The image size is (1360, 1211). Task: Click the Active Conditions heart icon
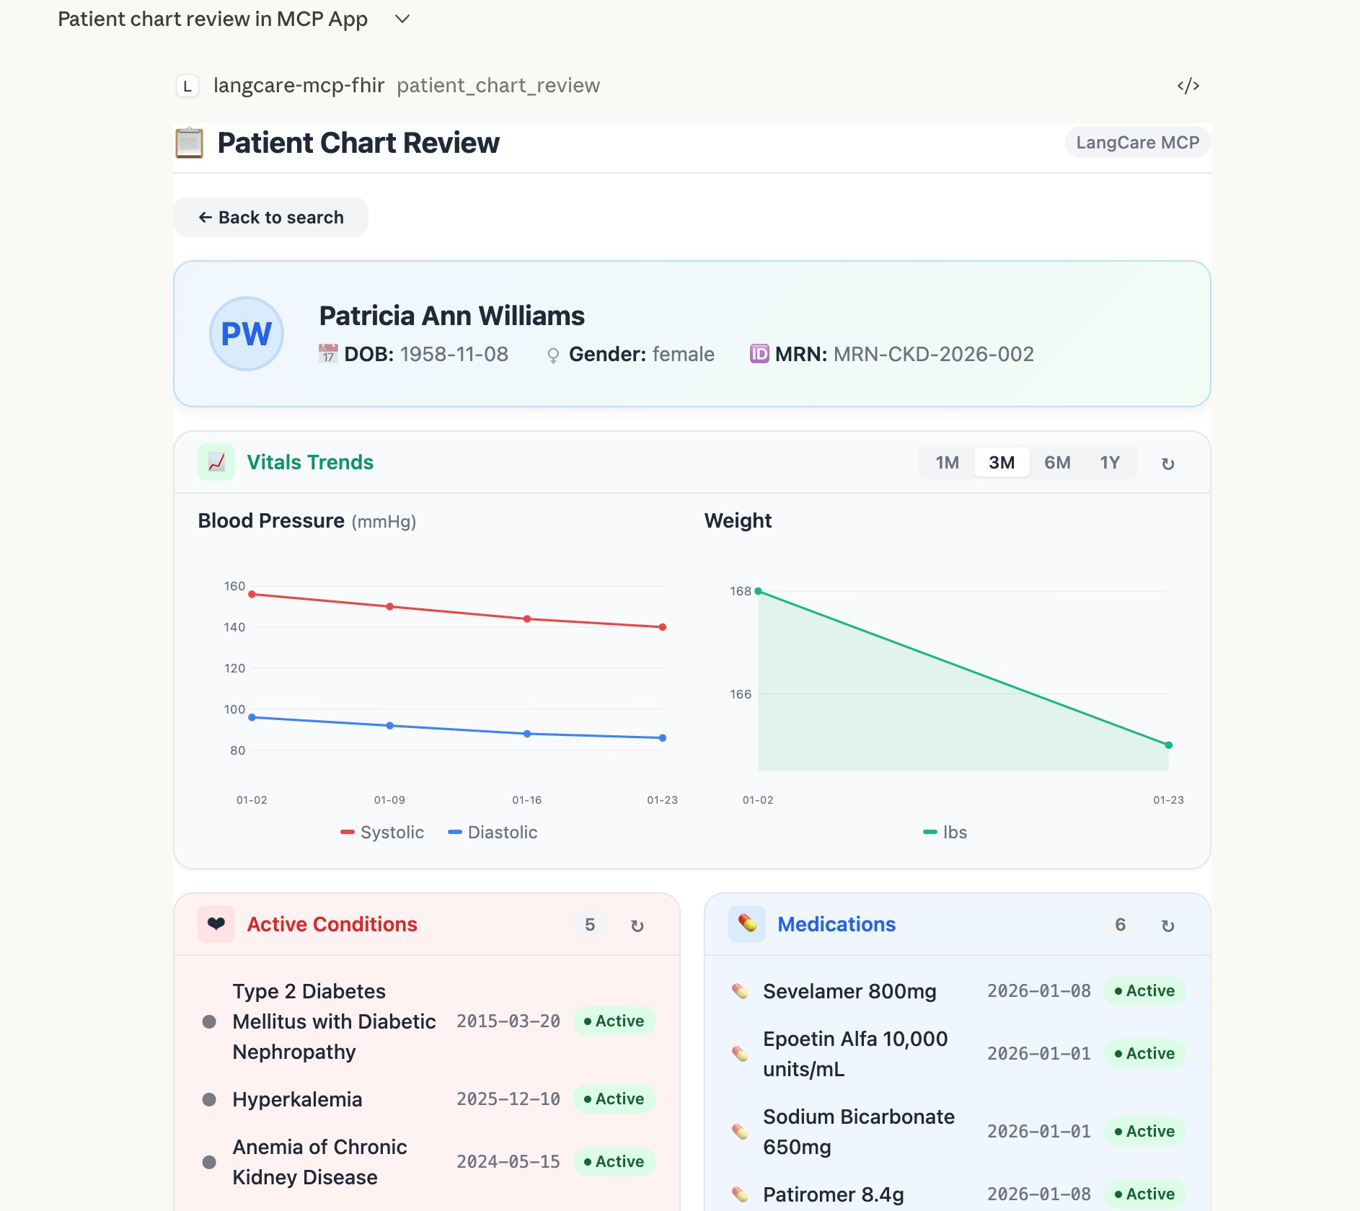[x=216, y=923]
